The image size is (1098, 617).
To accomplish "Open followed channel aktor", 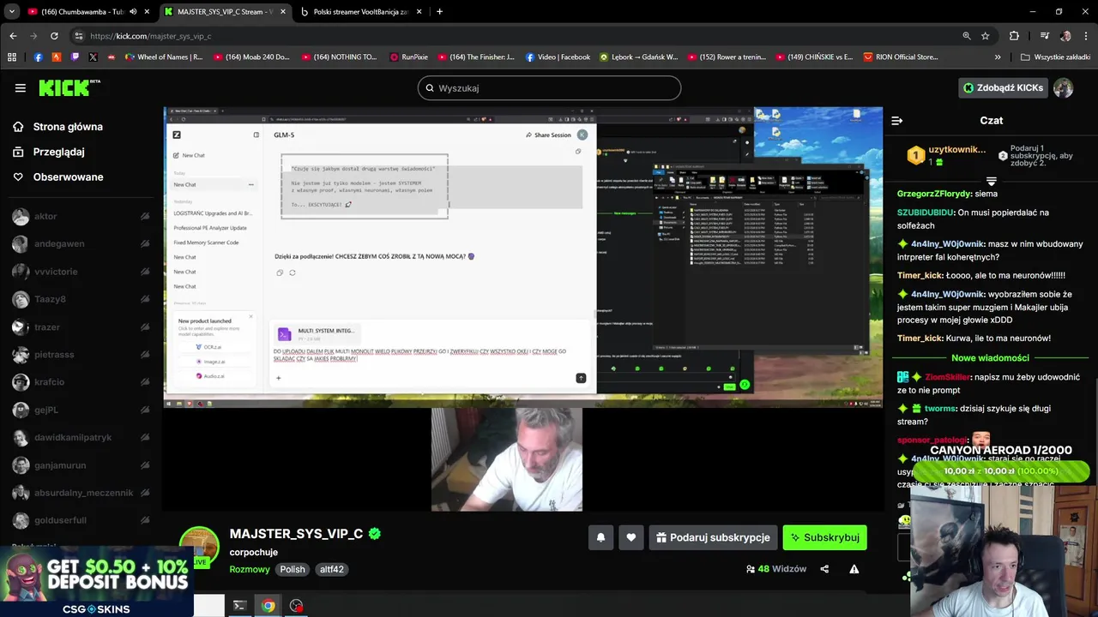I will click(x=45, y=217).
